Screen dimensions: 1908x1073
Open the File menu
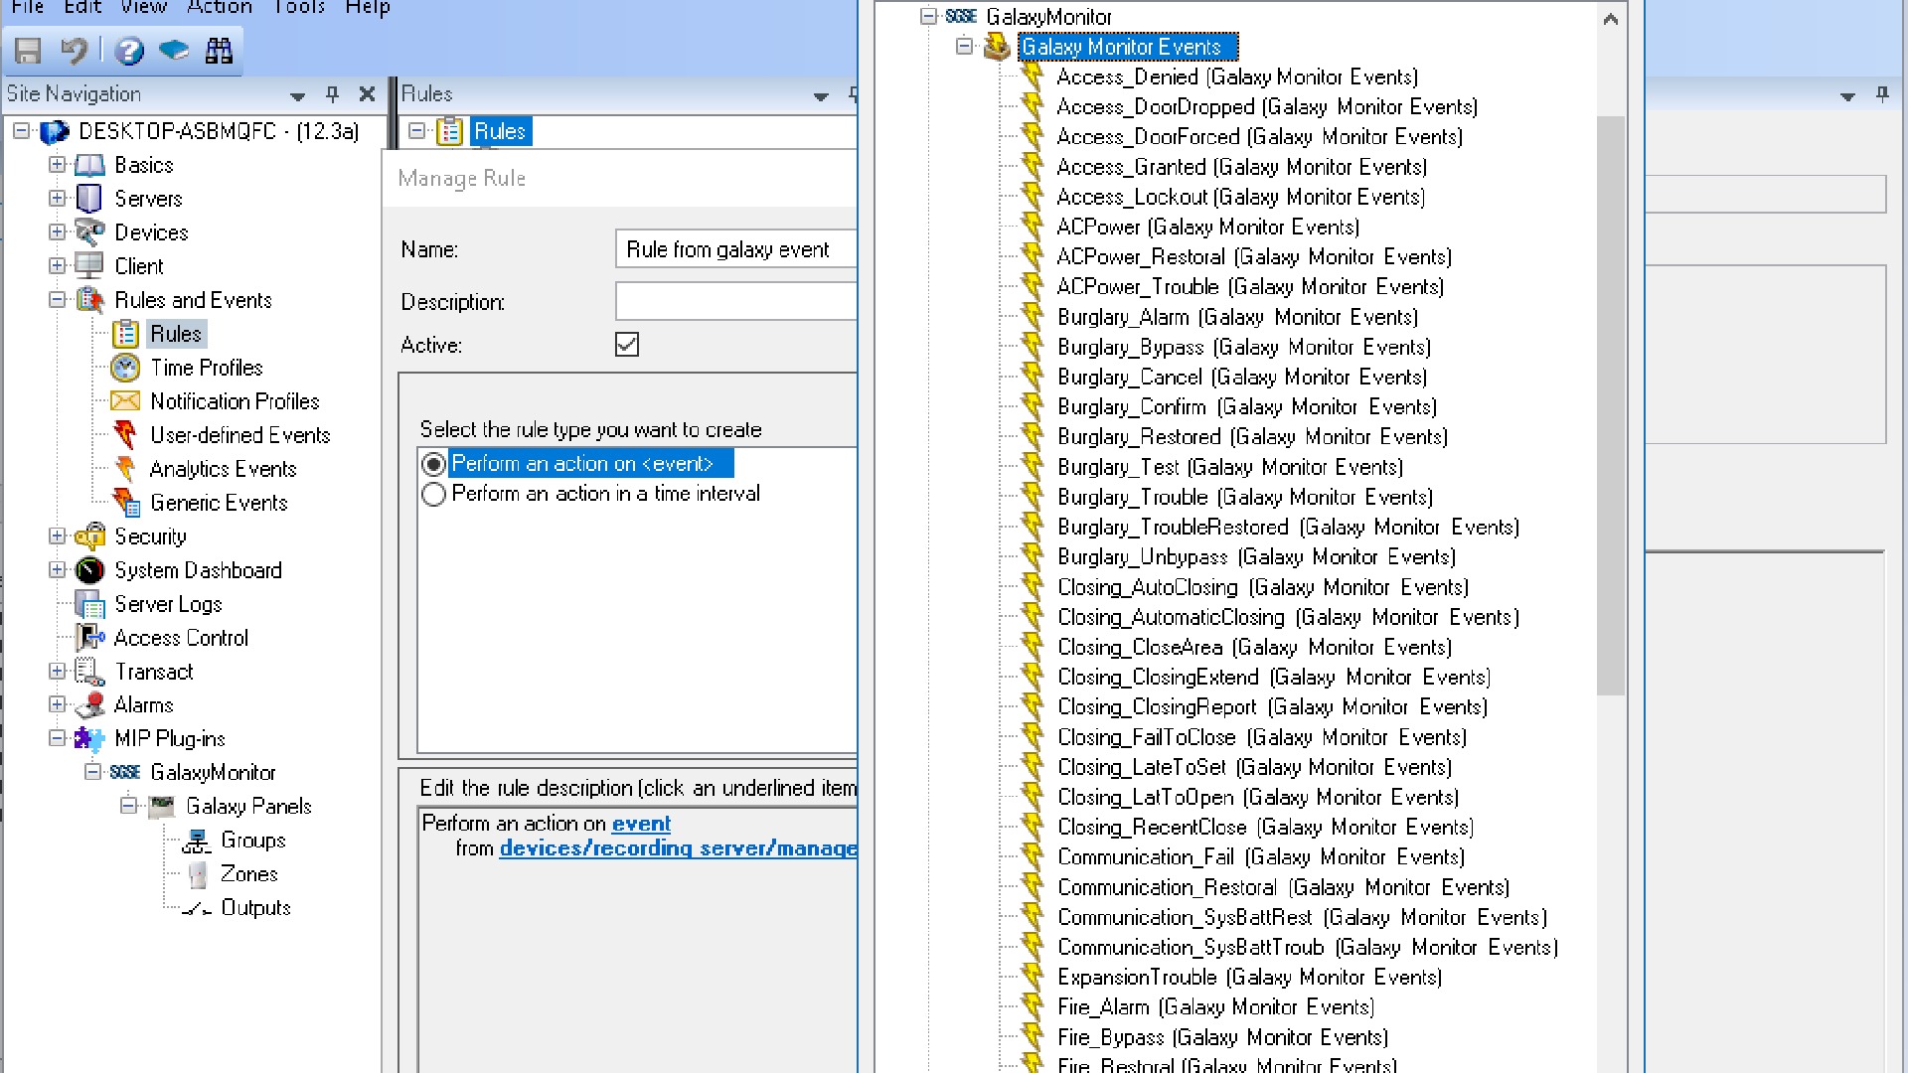click(x=27, y=7)
